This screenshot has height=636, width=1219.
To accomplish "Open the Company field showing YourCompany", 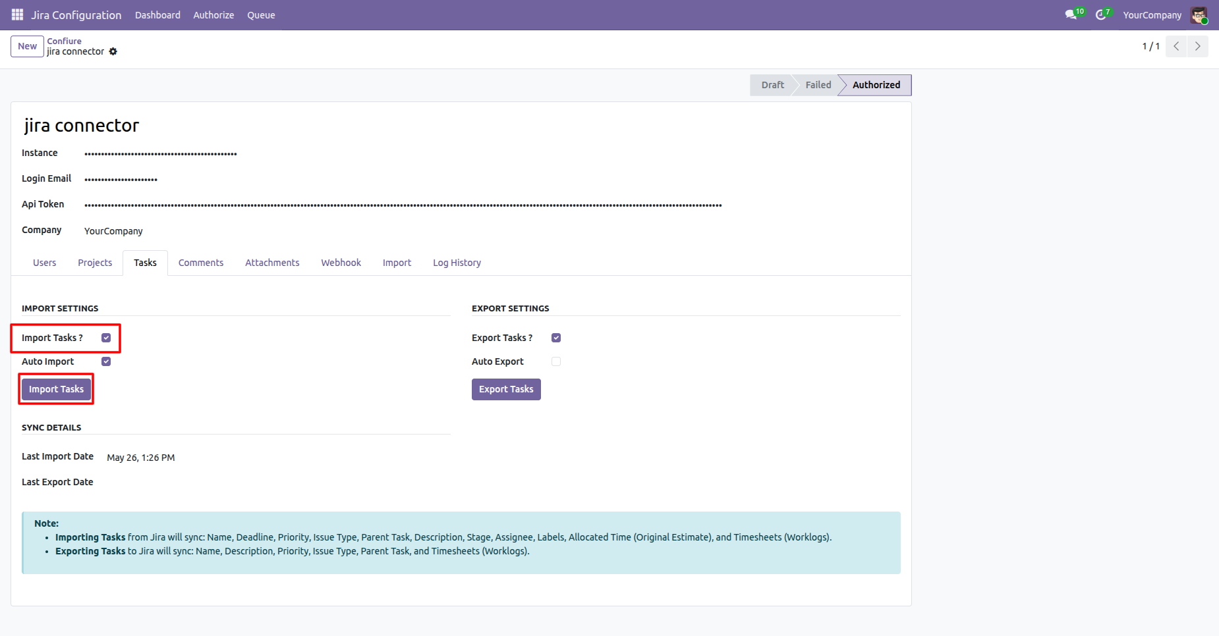I will (x=113, y=231).
